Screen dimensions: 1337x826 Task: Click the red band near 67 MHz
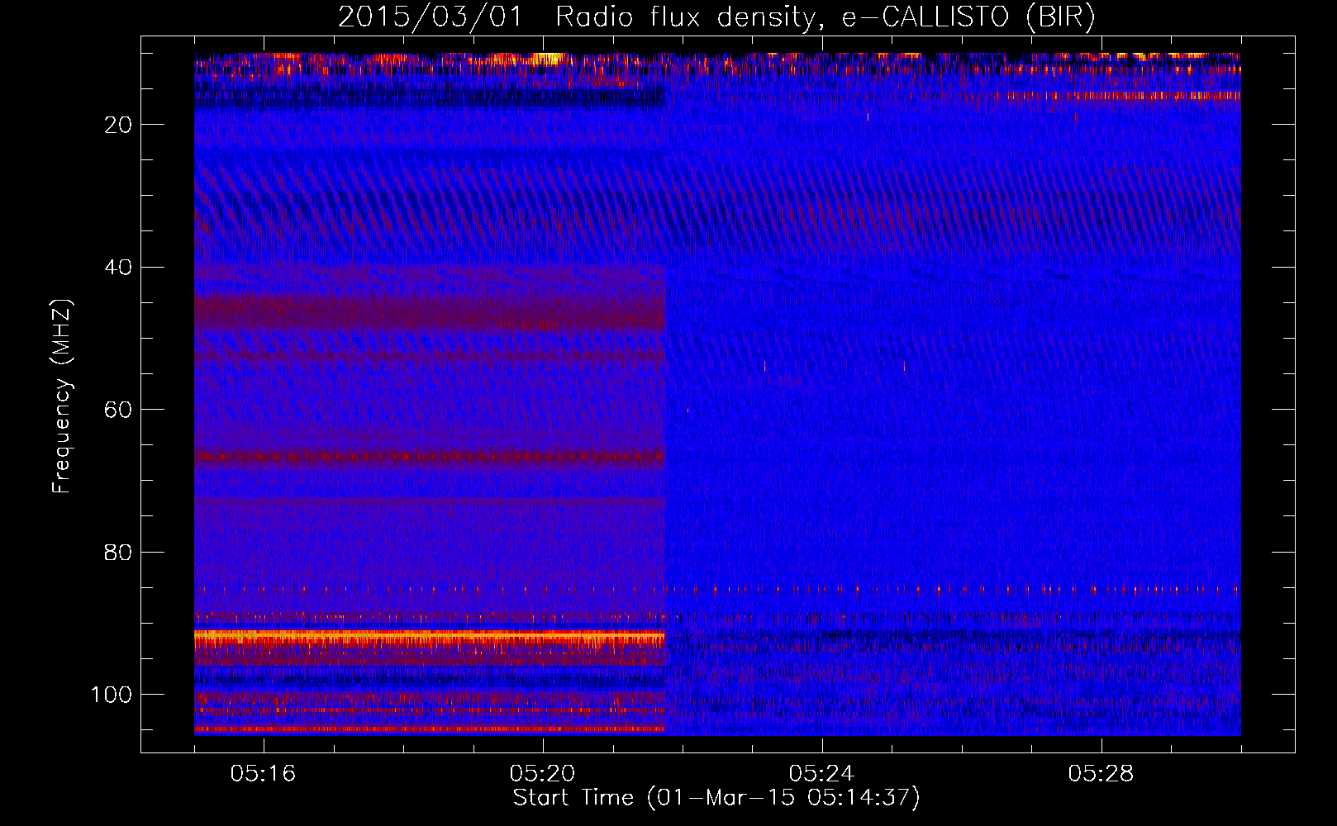(430, 456)
